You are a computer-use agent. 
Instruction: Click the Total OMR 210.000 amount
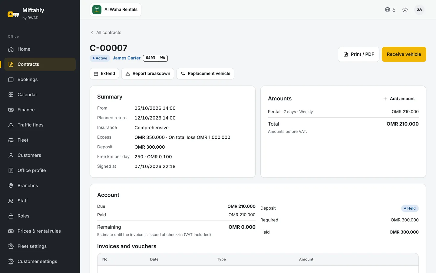pos(403,124)
